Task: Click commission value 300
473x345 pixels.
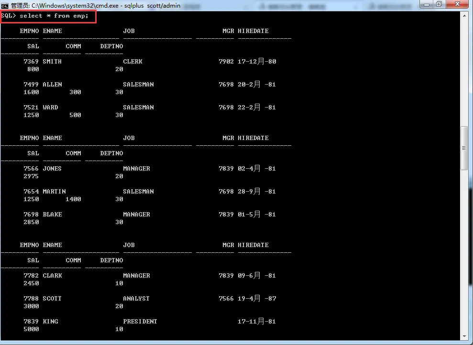Action: click(75, 92)
